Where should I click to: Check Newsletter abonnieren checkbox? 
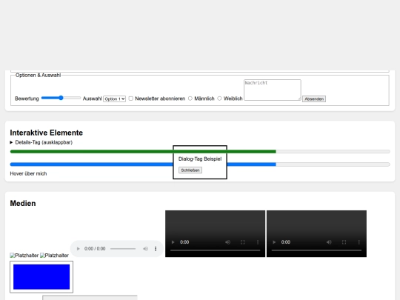131,99
